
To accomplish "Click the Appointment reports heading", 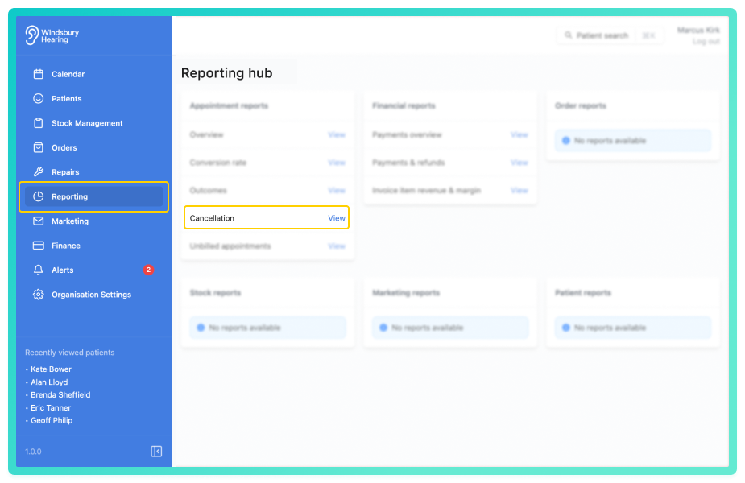I will tap(229, 105).
